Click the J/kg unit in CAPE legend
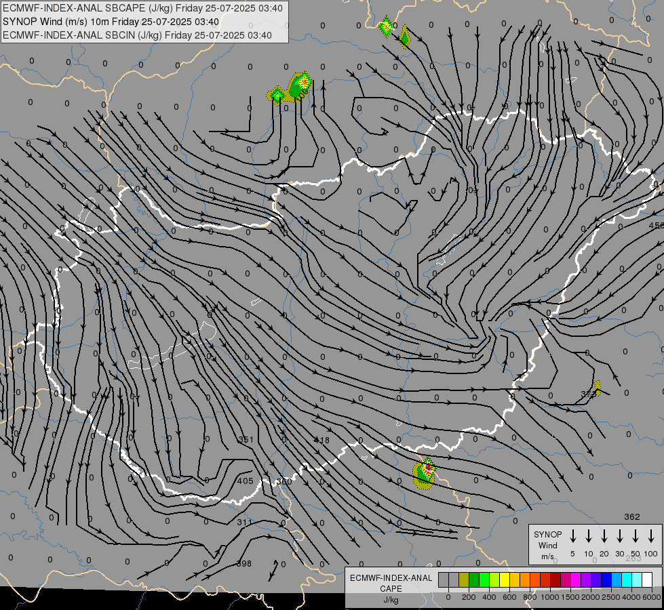Viewport: 664px width, 610px height. coord(391,600)
